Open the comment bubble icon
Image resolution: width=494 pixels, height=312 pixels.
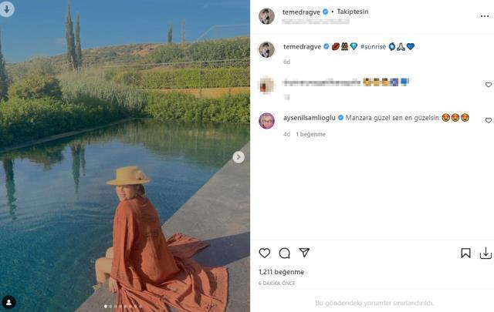(x=284, y=253)
